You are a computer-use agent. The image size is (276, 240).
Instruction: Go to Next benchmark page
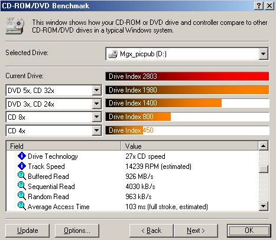196,231
